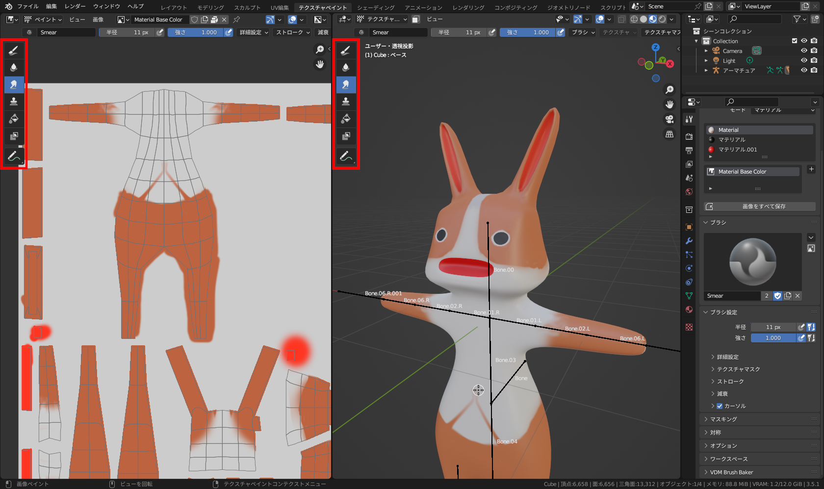
Task: Open the レンダー menu
Action: tap(75, 6)
